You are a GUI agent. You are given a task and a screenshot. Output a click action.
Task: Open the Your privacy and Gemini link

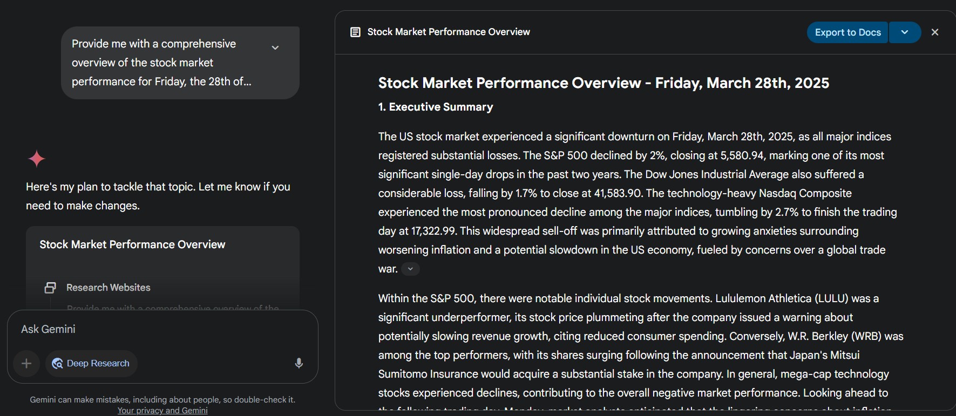pyautogui.click(x=162, y=411)
